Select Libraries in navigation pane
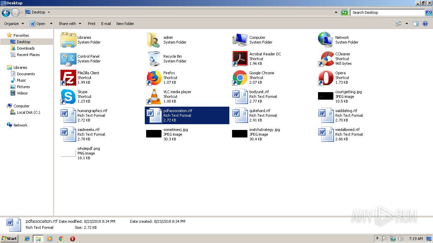Viewport: 433px width, 243px height. (20, 67)
